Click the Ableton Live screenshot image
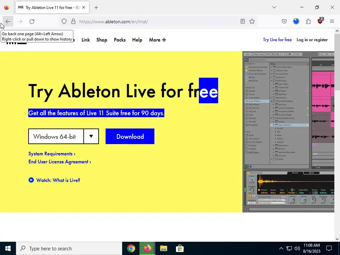 click(x=289, y=132)
